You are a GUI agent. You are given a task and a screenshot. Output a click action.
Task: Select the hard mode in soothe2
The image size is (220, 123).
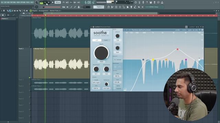tap(106, 40)
